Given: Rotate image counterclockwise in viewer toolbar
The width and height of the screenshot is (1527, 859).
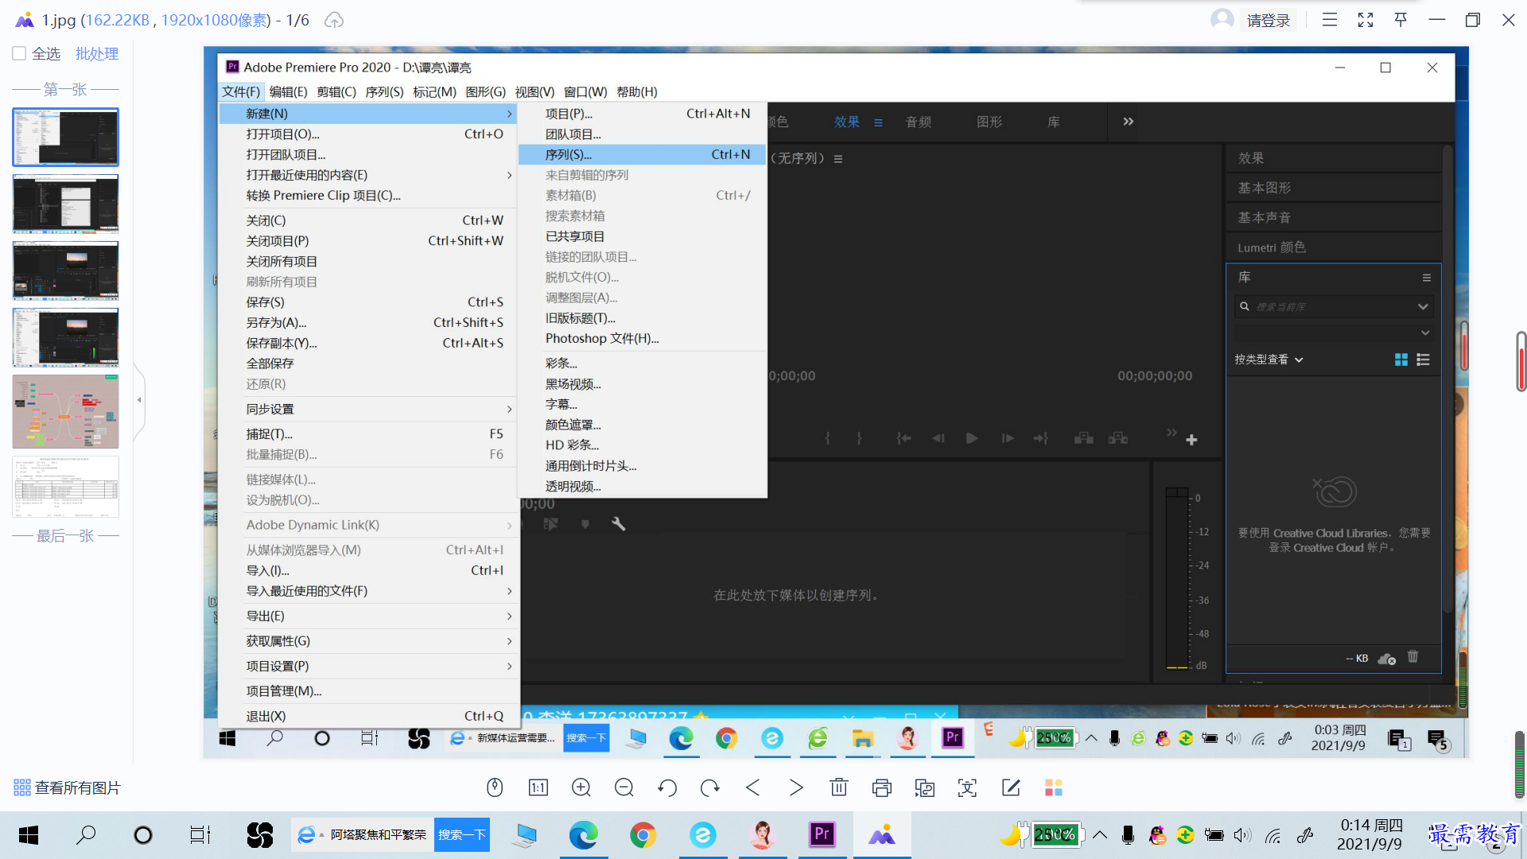Looking at the screenshot, I should pos(667,787).
